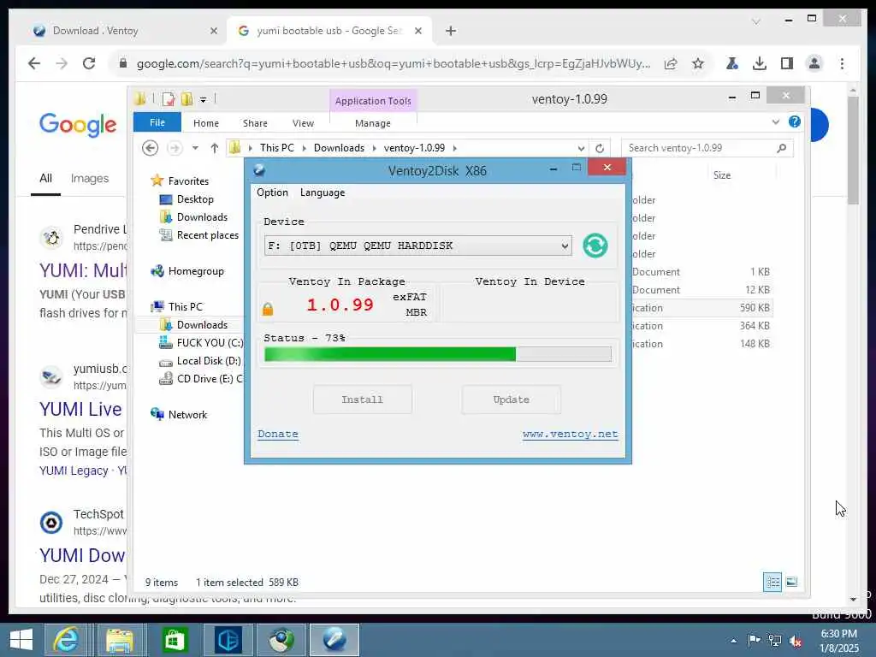This screenshot has width=876, height=657.
Task: Go back in the Explorer window
Action: pyautogui.click(x=150, y=148)
